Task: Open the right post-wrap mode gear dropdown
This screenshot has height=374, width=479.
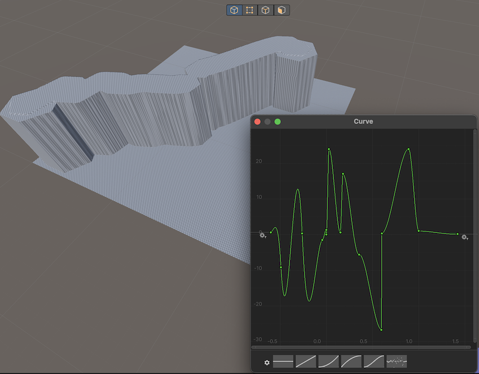Action: pos(465,237)
